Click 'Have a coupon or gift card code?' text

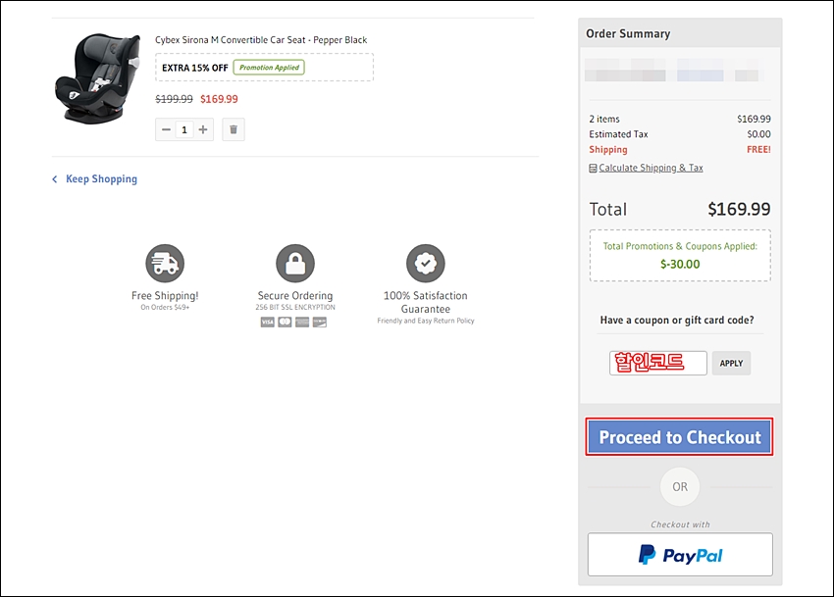(677, 320)
